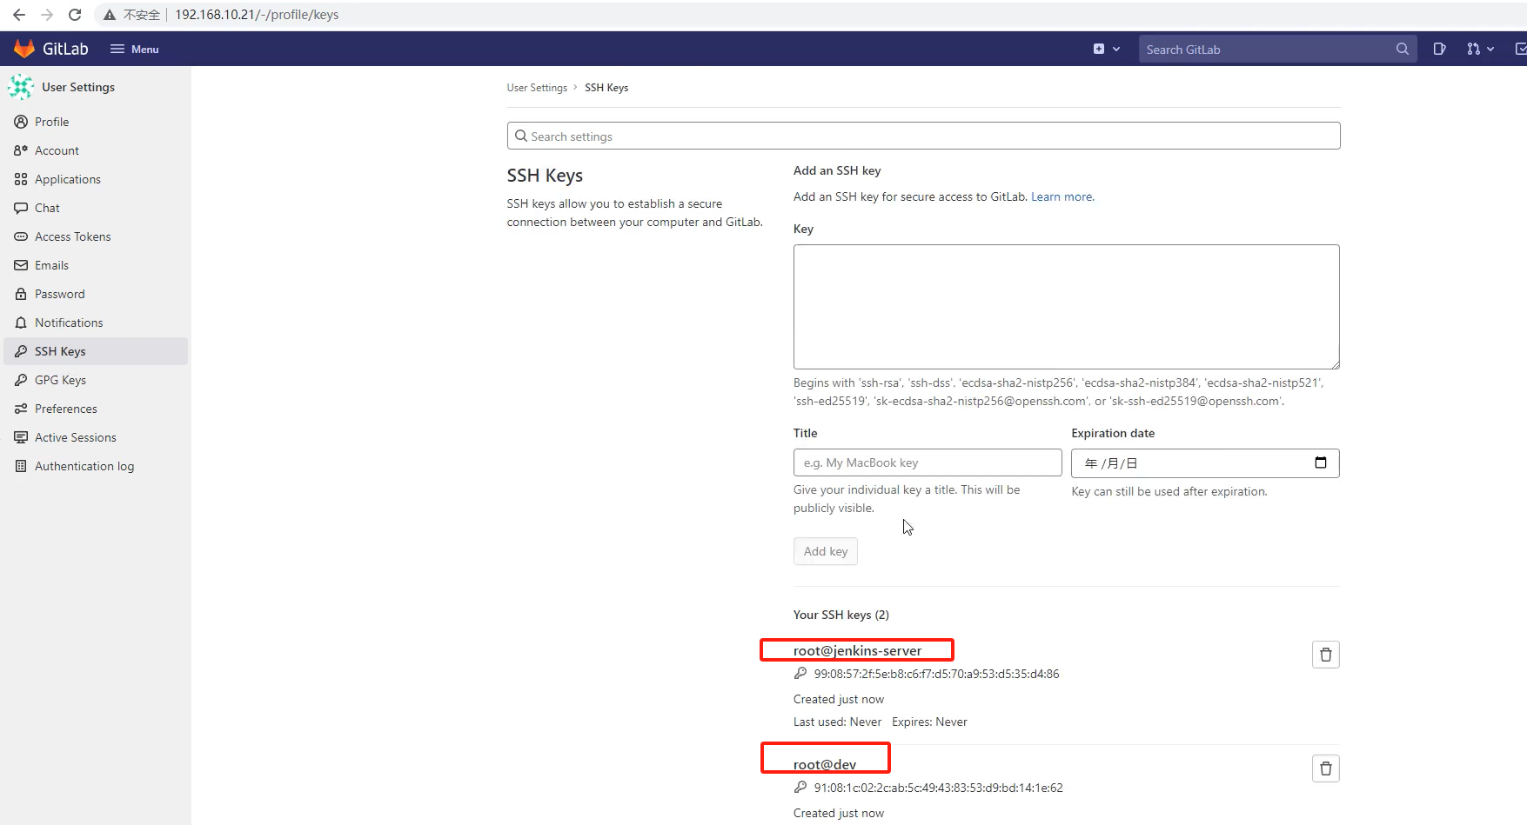Open Account settings
The image size is (1527, 825).
[x=96, y=150]
